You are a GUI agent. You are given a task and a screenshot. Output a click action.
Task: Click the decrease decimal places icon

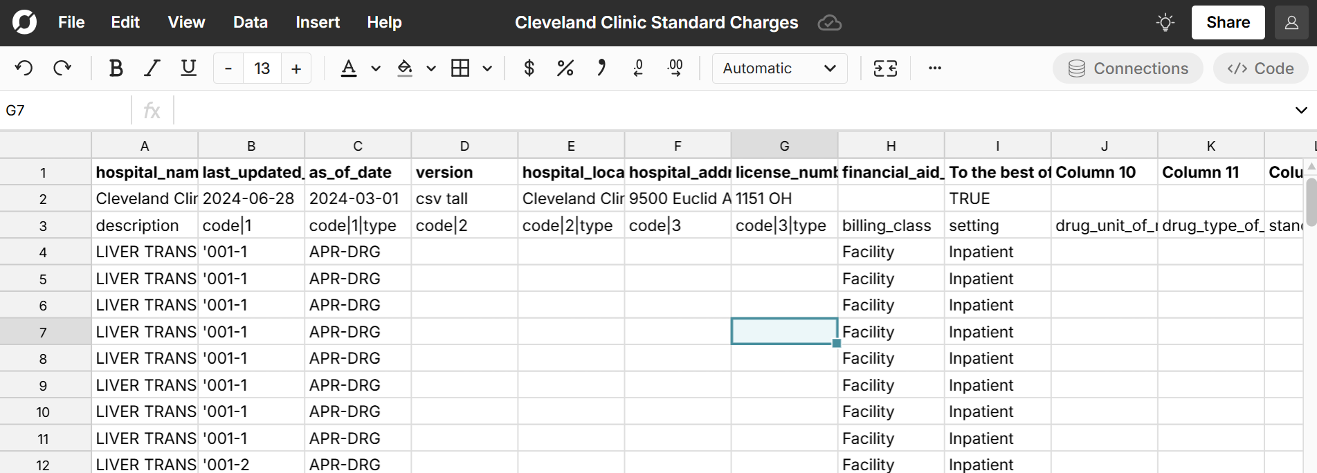638,68
